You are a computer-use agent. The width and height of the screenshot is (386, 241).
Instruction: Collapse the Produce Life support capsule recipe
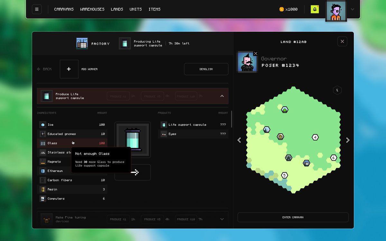(222, 96)
